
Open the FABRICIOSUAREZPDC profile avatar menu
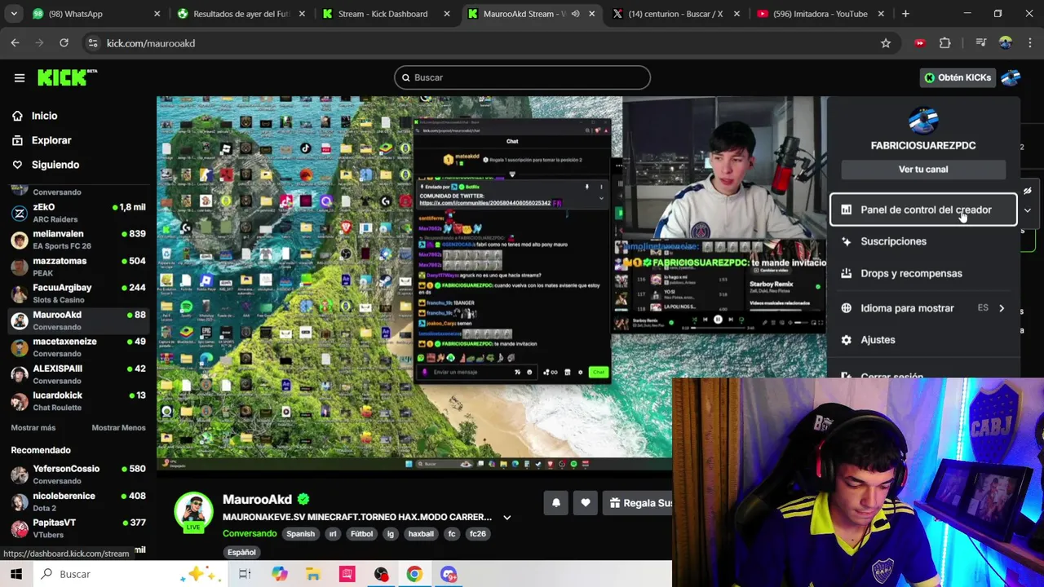click(x=1011, y=77)
